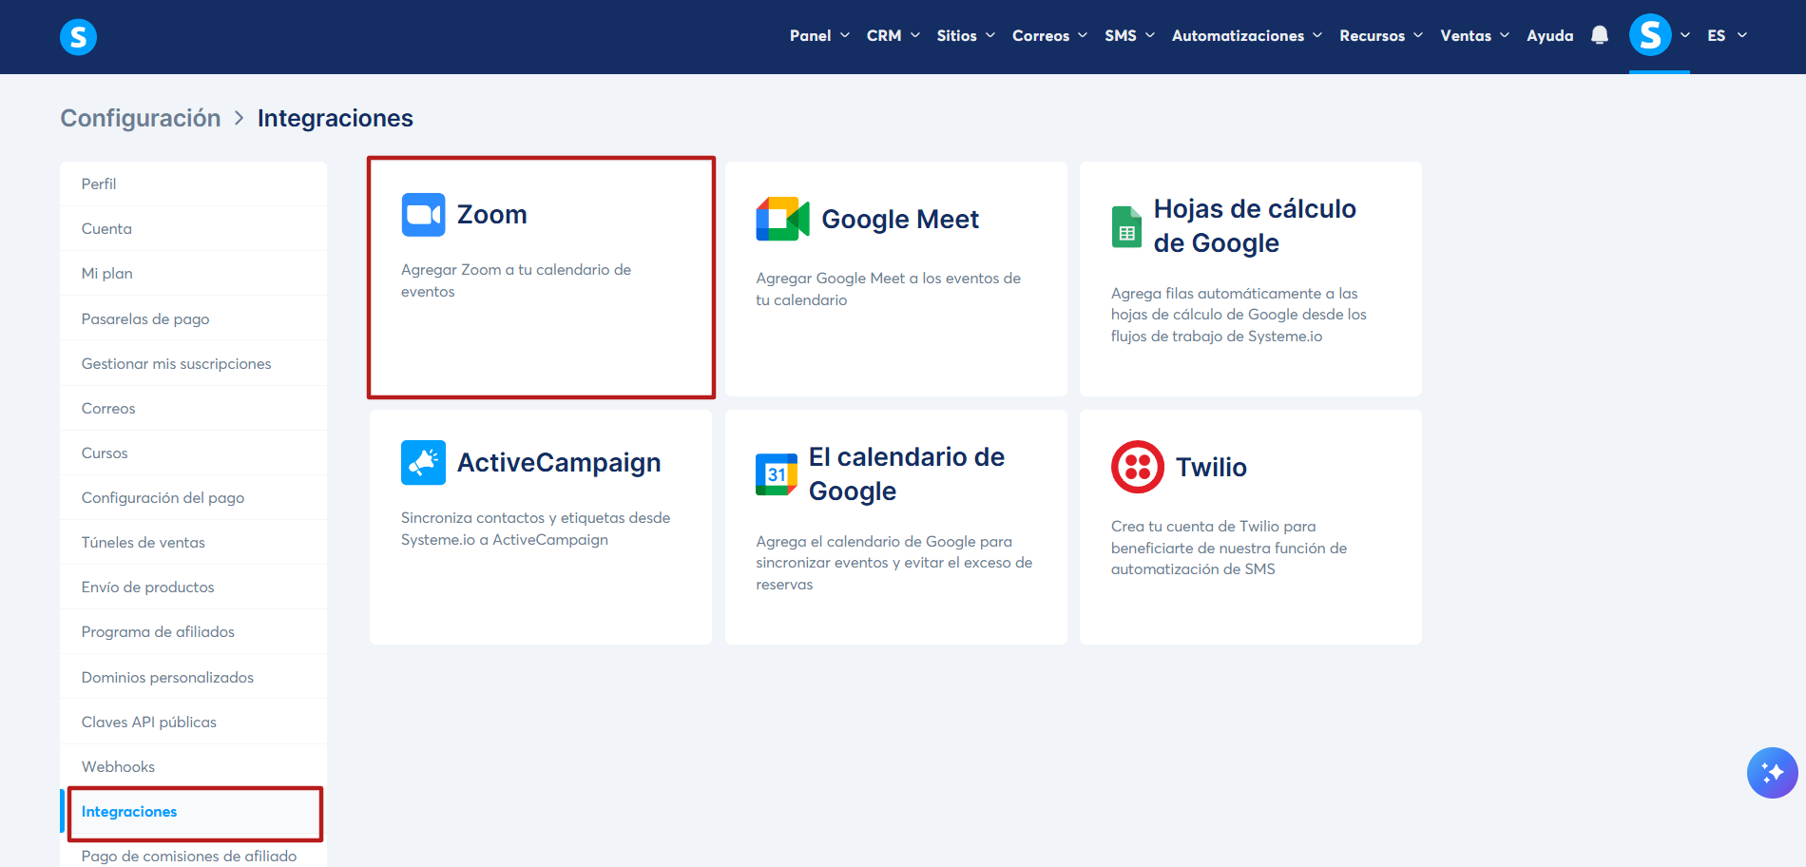
Task: Expand the Sitios dropdown menu
Action: coord(966,36)
